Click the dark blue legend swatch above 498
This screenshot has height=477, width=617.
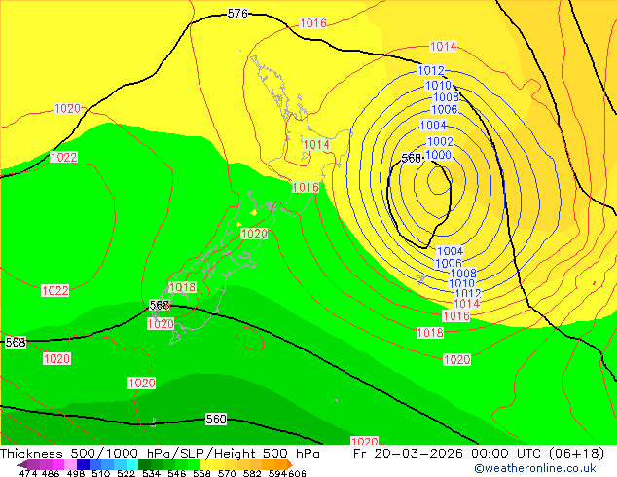click(83, 464)
